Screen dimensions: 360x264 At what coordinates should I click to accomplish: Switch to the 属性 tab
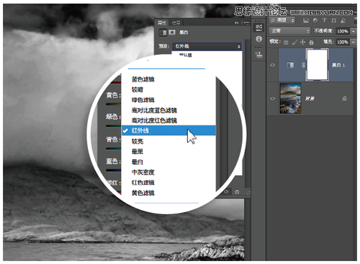point(162,23)
